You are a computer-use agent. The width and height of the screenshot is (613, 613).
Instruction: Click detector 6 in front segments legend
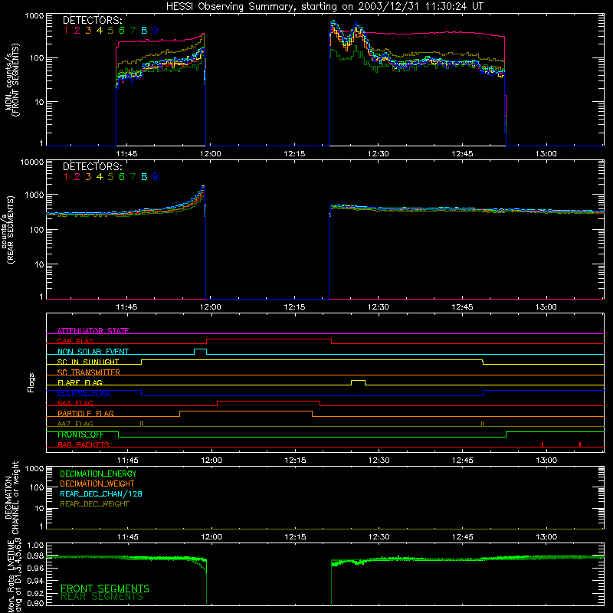click(x=122, y=31)
